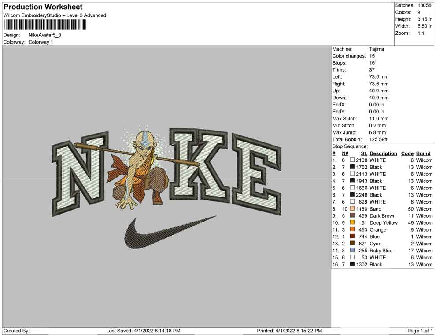
Task: Click the Dark Brown swatch in row 9
Action: tap(352, 215)
